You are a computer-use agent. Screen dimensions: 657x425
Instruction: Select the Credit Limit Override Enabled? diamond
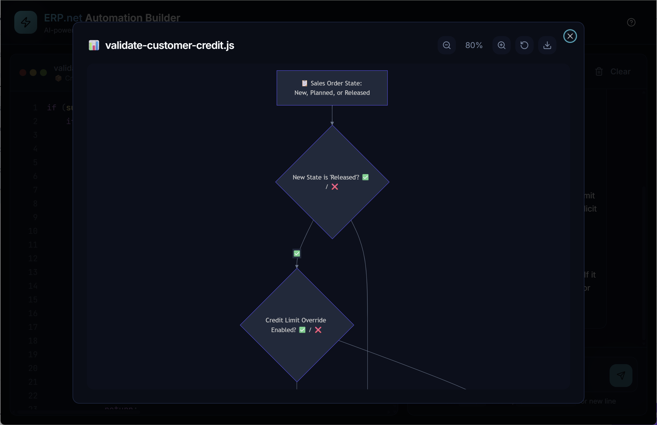297,325
